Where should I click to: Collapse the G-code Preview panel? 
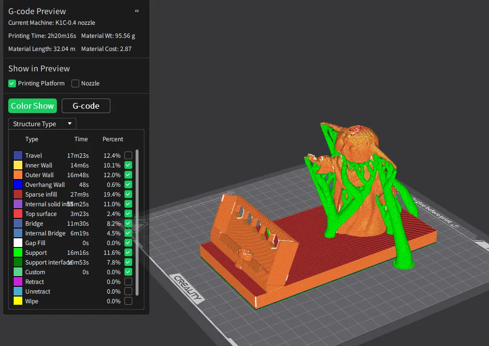tap(137, 11)
